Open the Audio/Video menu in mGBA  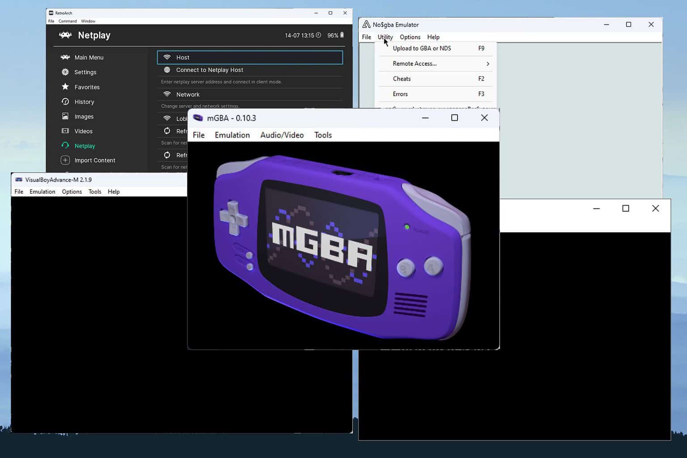(282, 135)
